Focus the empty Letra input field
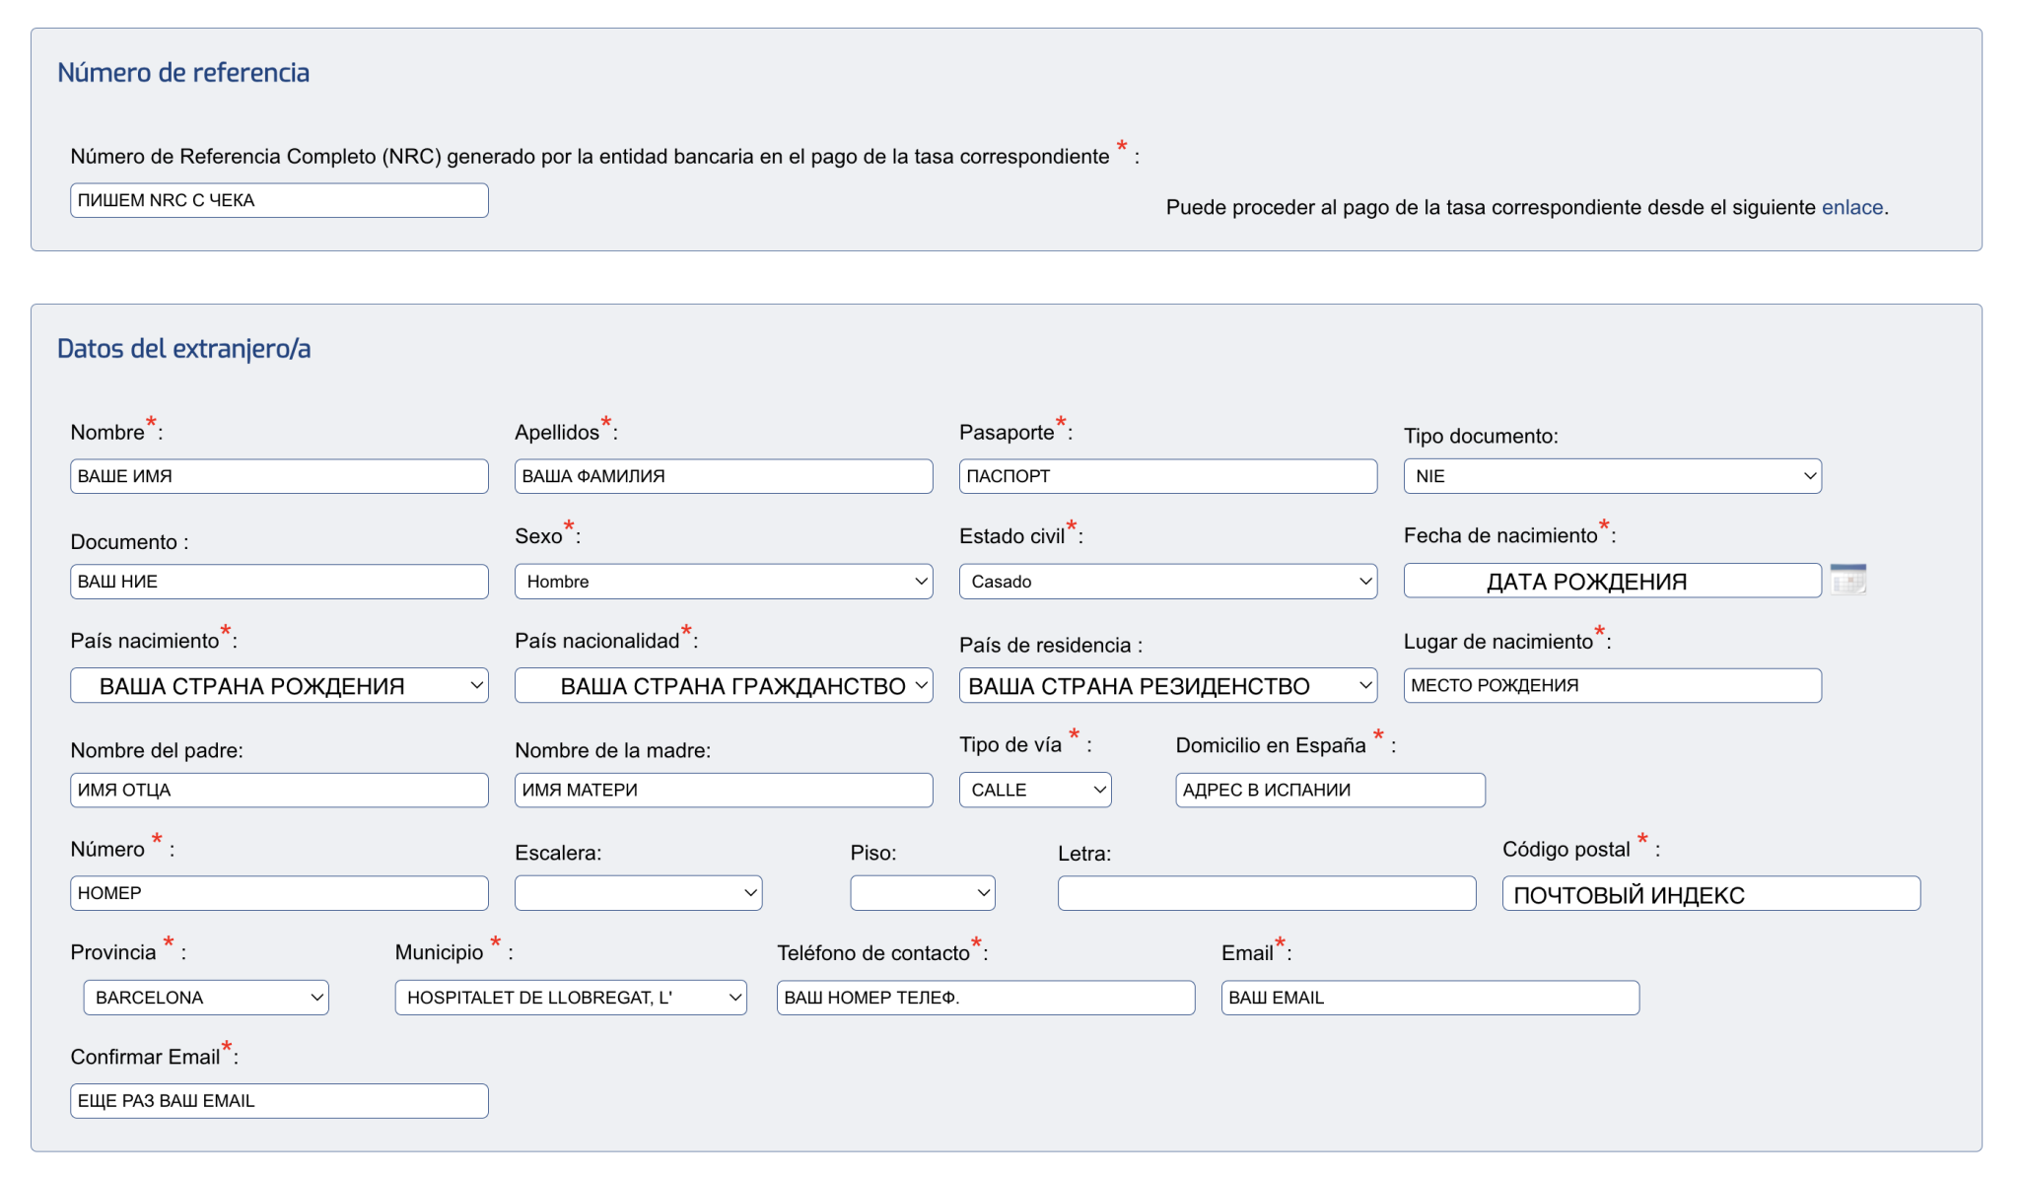Image resolution: width=2019 pixels, height=1178 pixels. pyautogui.click(x=1266, y=893)
